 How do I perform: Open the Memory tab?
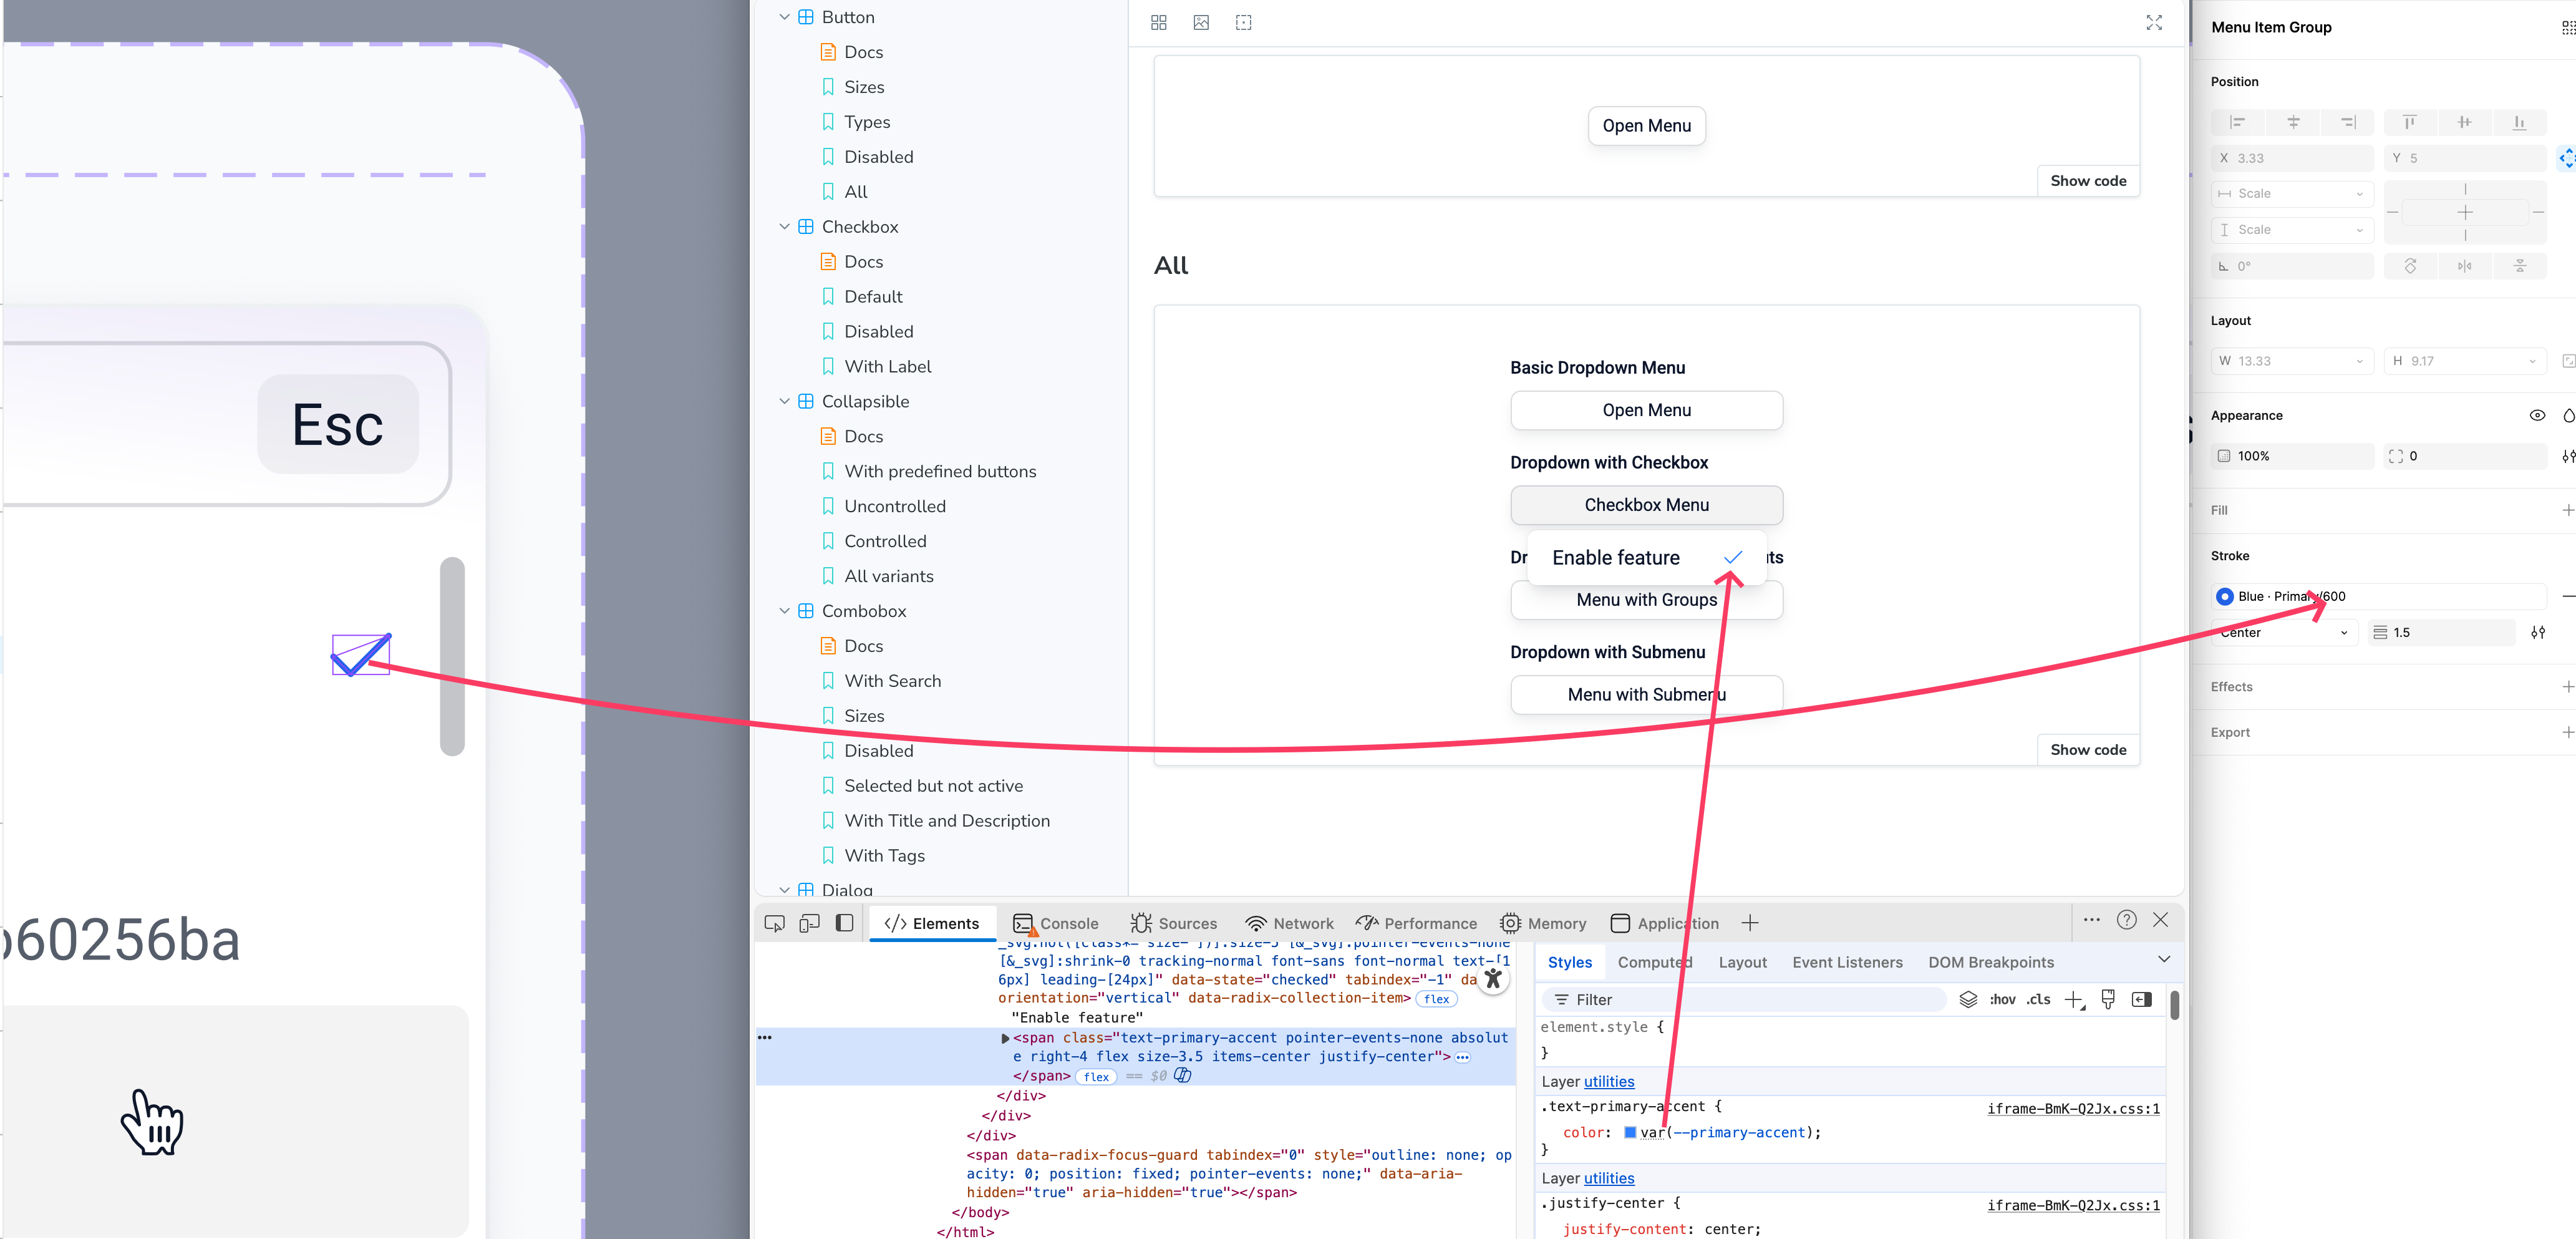[1543, 923]
